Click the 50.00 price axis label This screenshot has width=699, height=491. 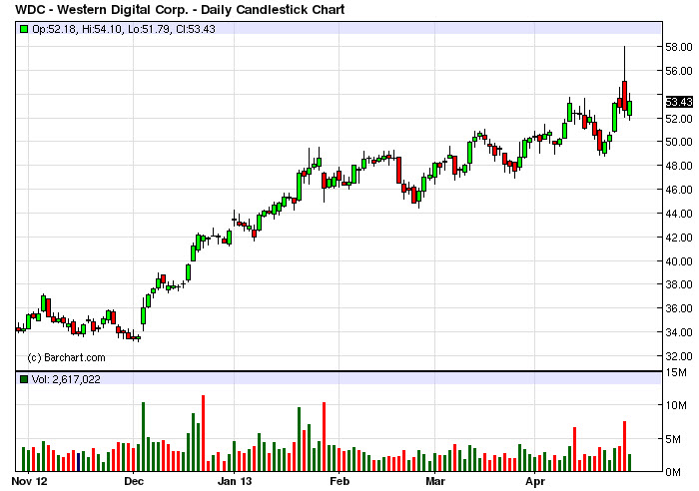(x=678, y=142)
